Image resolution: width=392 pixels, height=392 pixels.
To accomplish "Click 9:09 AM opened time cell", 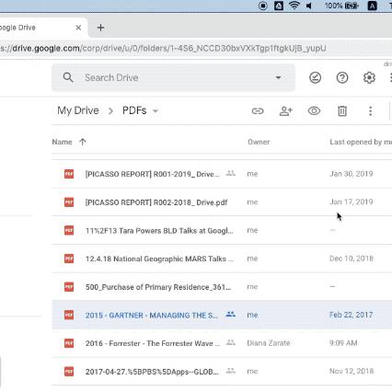I will click(343, 343).
